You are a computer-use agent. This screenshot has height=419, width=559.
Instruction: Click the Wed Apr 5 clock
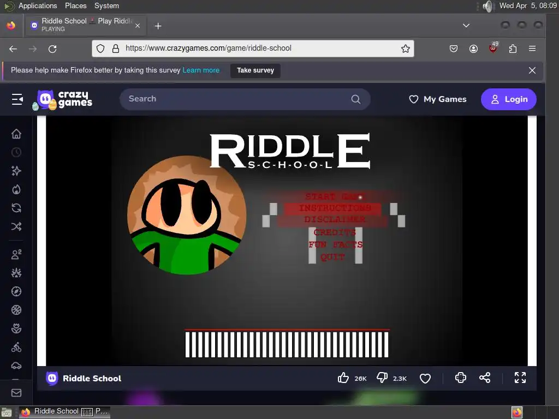tap(528, 5)
